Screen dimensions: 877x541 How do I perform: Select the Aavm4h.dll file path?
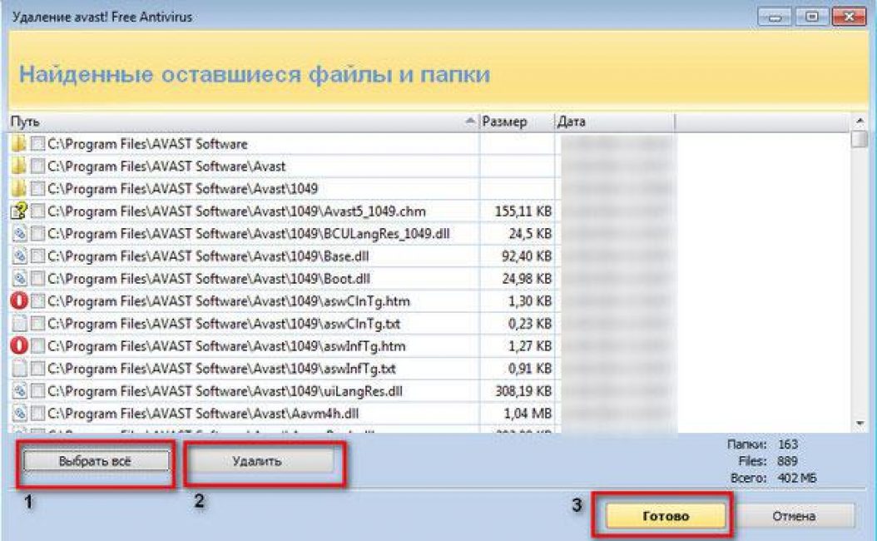203,414
